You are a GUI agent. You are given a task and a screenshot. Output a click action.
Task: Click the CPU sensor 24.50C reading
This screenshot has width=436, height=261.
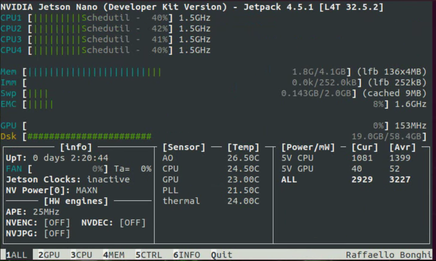pyautogui.click(x=243, y=169)
